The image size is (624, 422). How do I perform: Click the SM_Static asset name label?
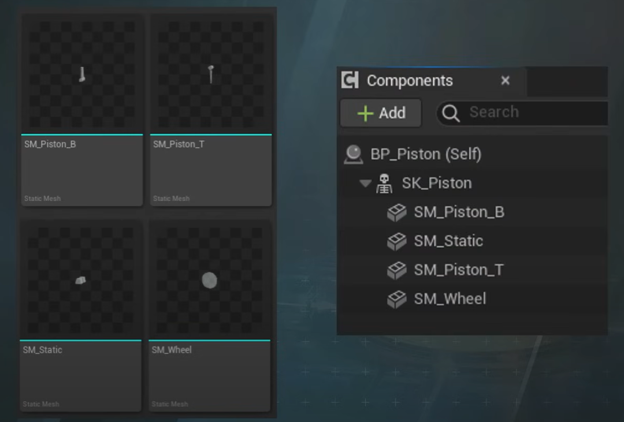tap(43, 350)
